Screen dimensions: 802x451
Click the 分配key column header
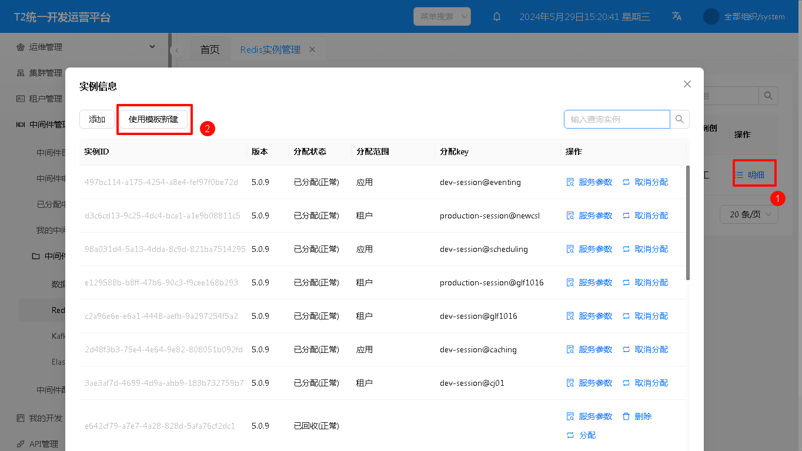point(454,152)
